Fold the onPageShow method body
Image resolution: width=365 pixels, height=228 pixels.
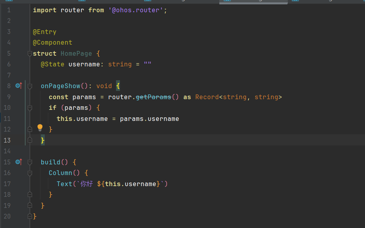coord(30,86)
